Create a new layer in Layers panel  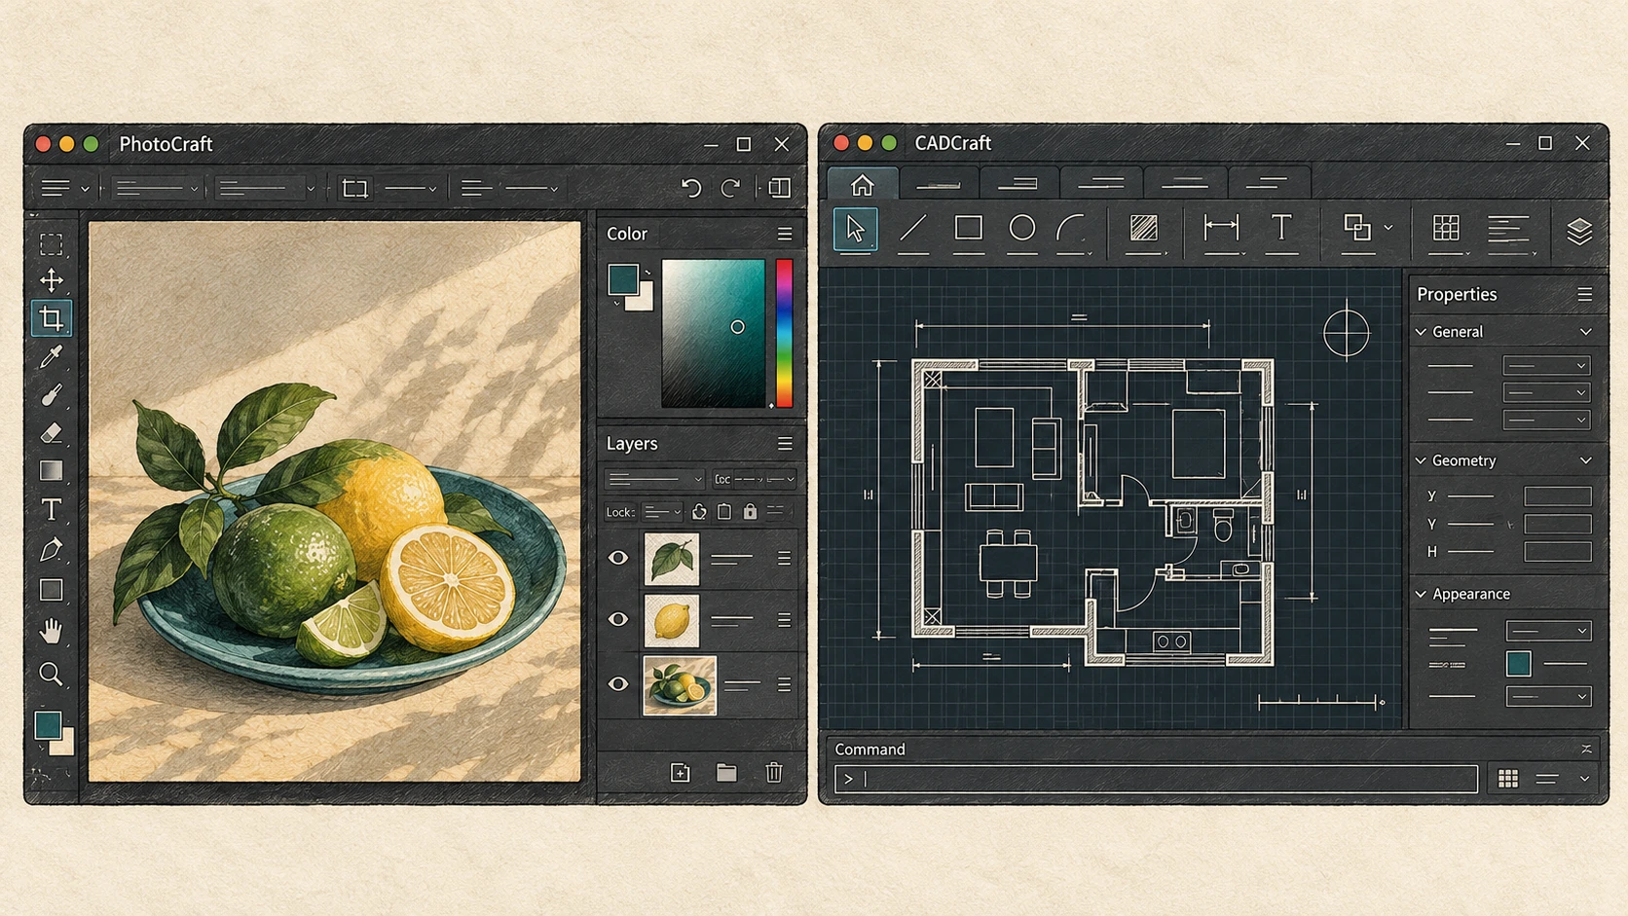(x=681, y=773)
